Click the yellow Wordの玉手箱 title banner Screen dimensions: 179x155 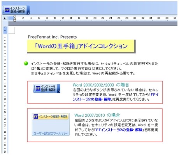coord(81,46)
